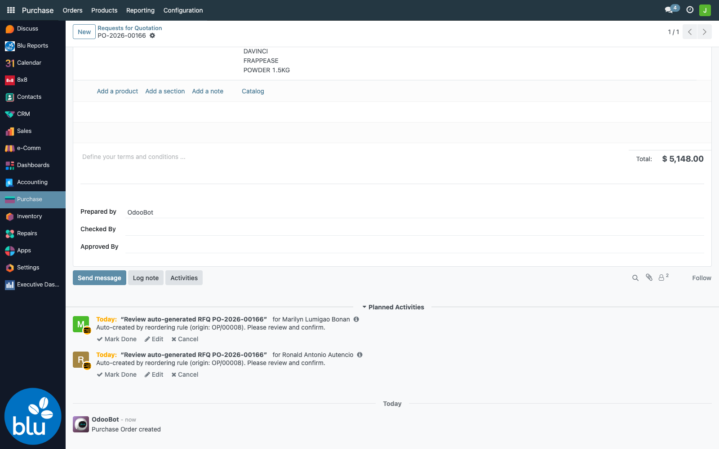Image resolution: width=719 pixels, height=449 pixels.
Task: Open CRM app from sidebar
Action: coord(33,114)
